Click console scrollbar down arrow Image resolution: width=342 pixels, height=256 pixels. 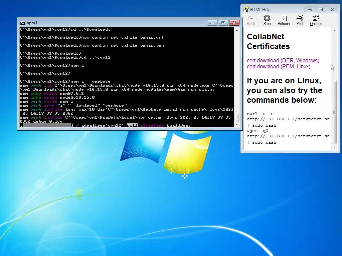pos(237,125)
